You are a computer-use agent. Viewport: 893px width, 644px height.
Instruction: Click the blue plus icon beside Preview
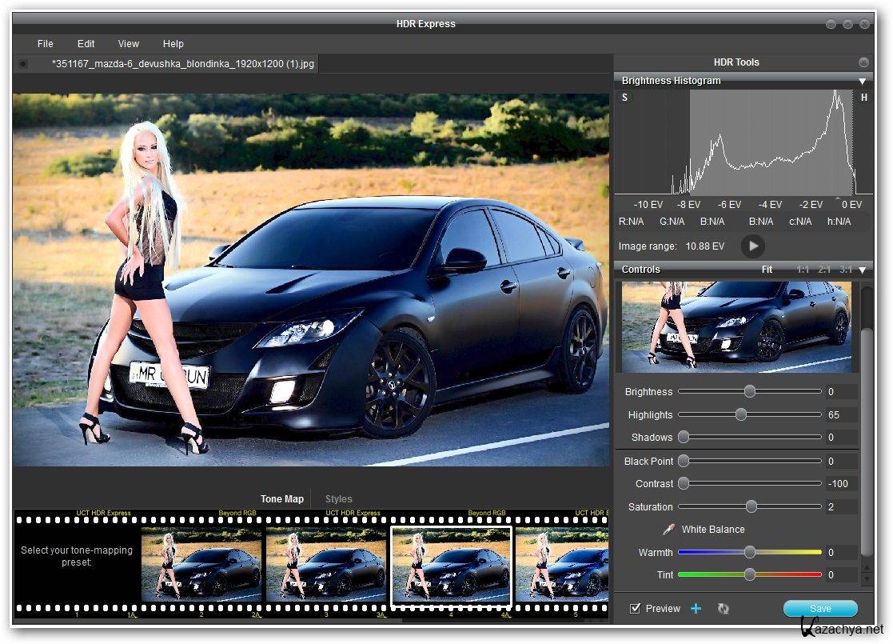click(x=696, y=609)
